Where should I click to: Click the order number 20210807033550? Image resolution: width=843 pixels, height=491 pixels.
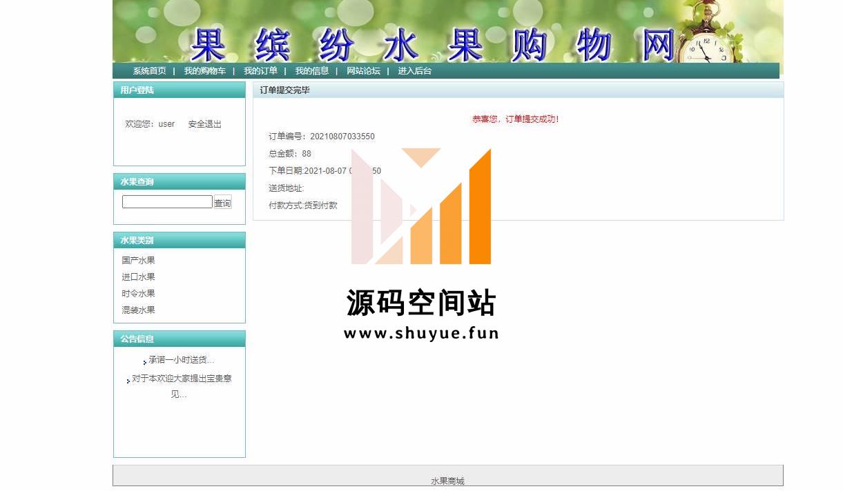[x=342, y=137]
